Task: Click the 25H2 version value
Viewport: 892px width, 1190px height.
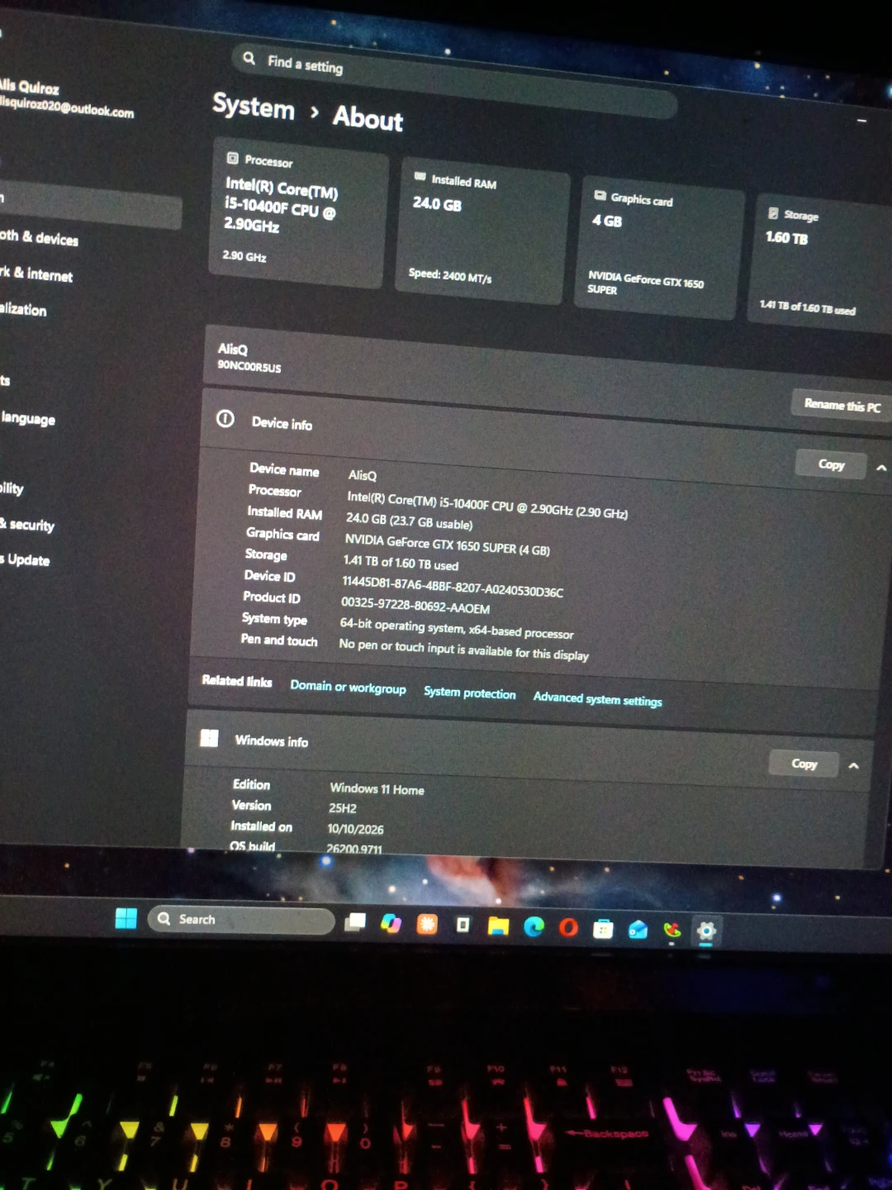Action: click(343, 808)
